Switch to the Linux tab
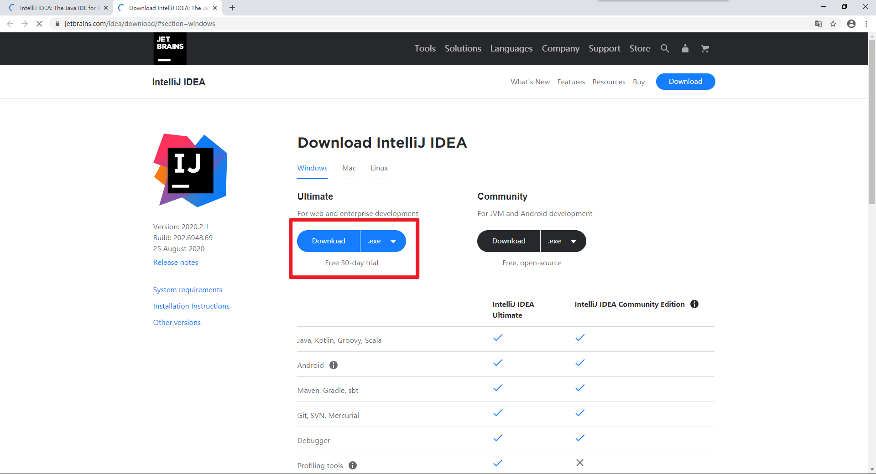The height and width of the screenshot is (474, 876). (x=379, y=168)
